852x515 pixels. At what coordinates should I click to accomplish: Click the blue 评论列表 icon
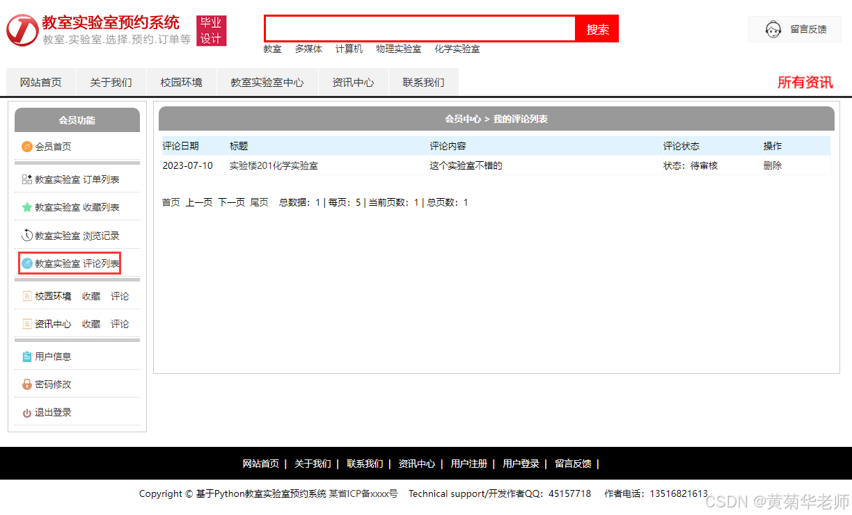tap(27, 263)
